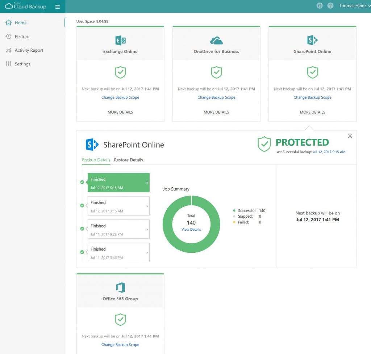This screenshot has height=354, width=371.
Task: Change Backup Scope for Exchange Online
Action: 120,97
